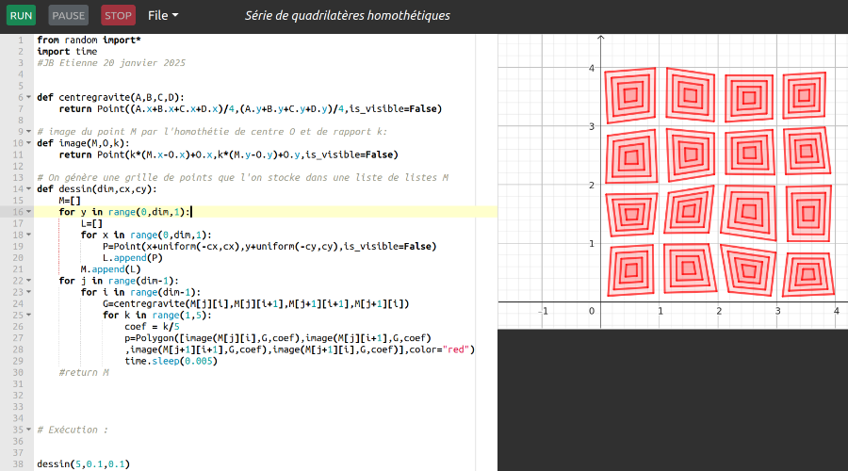The height and width of the screenshot is (471, 848).
Task: Collapse the fold arrow at line 9
Action: (x=28, y=132)
